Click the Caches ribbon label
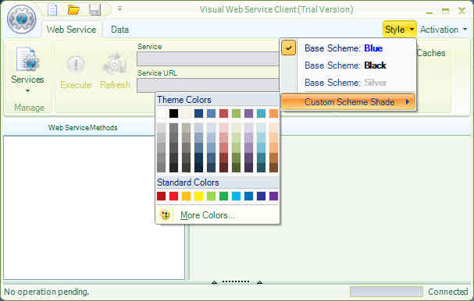This screenshot has height=301, width=474. [431, 53]
